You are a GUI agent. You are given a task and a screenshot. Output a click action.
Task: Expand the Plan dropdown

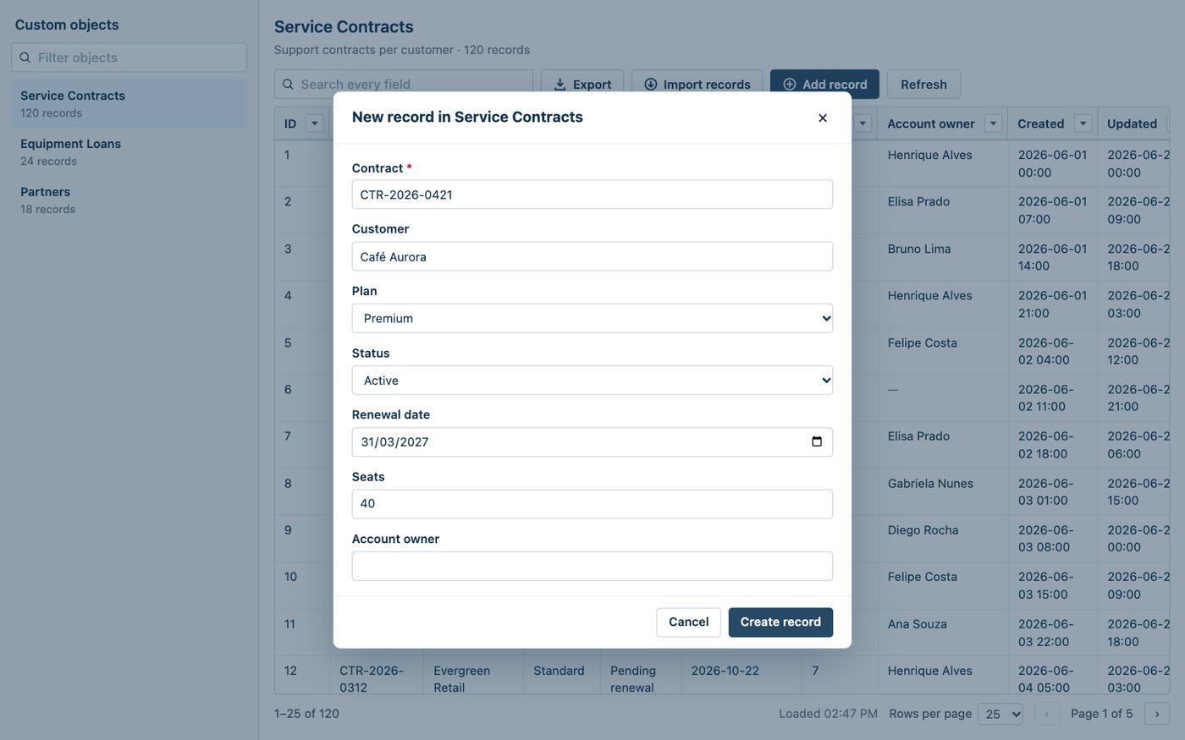point(592,318)
